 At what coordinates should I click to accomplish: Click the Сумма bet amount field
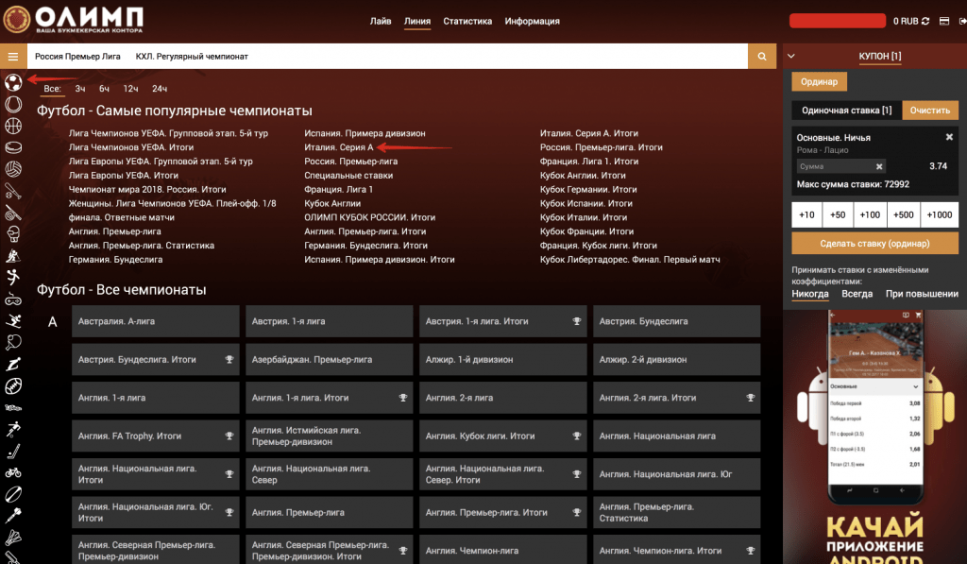click(x=836, y=166)
